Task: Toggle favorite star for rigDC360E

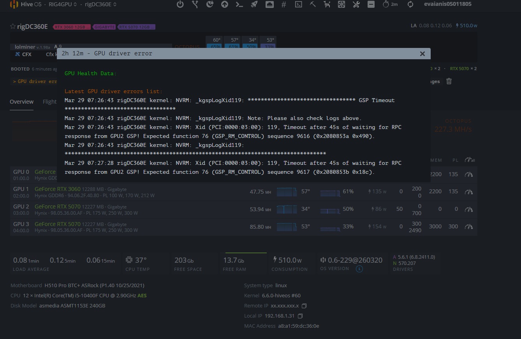Action: 13,26
